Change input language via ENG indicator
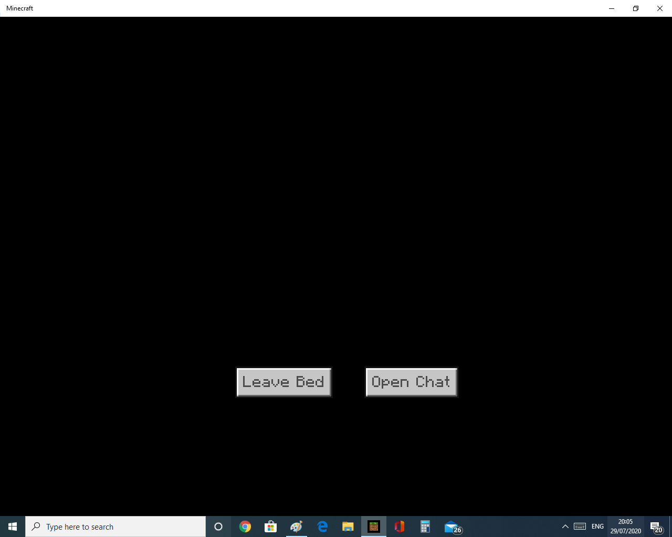672x537 pixels. [597, 527]
